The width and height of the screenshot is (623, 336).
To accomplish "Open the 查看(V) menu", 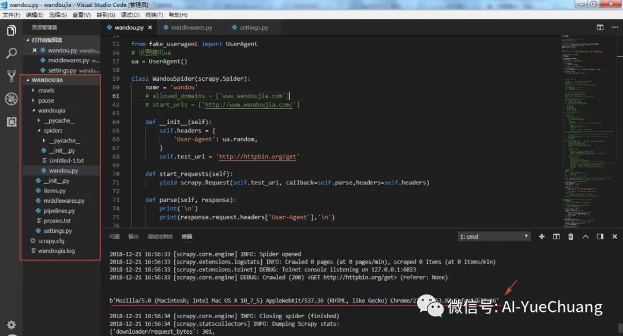I will (81, 14).
